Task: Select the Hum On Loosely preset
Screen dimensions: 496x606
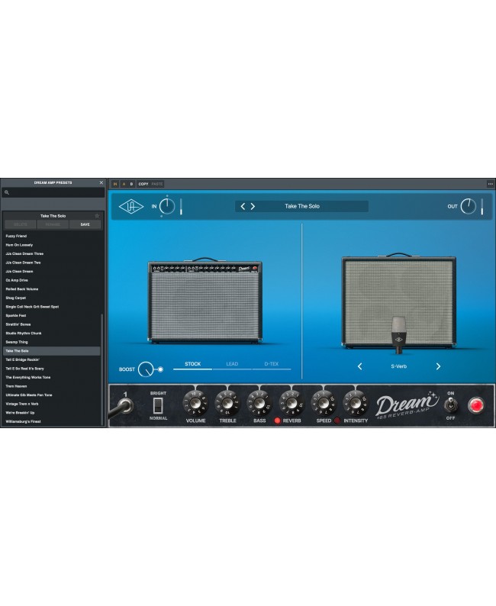Action: coord(51,245)
